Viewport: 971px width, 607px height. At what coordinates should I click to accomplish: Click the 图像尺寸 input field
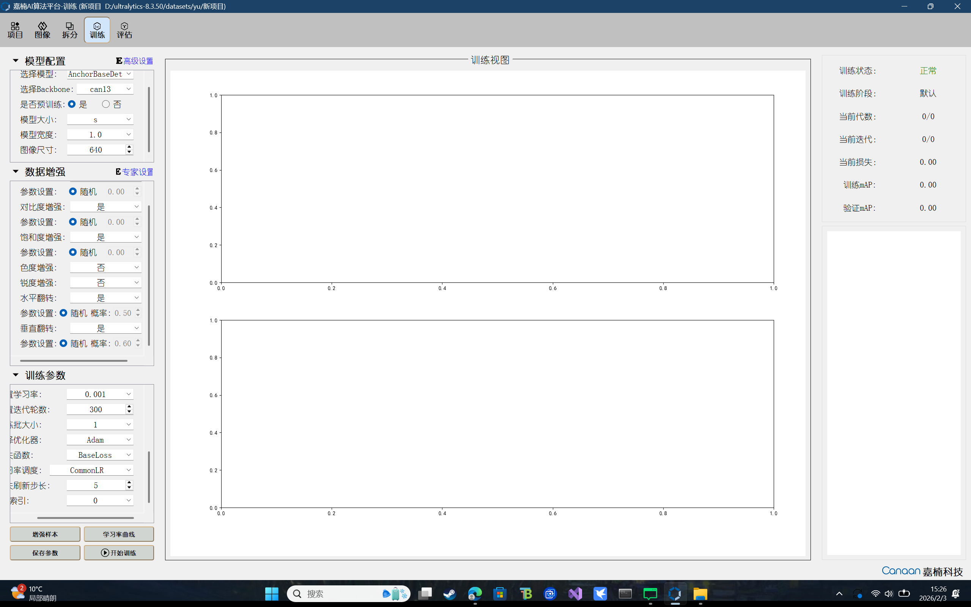tap(96, 150)
